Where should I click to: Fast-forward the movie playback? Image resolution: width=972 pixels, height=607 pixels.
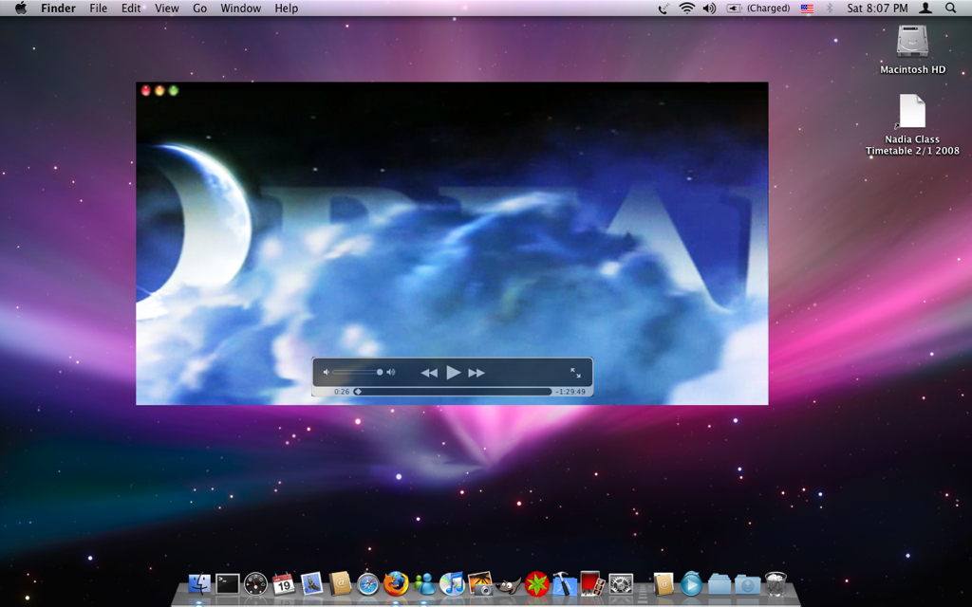coord(476,372)
